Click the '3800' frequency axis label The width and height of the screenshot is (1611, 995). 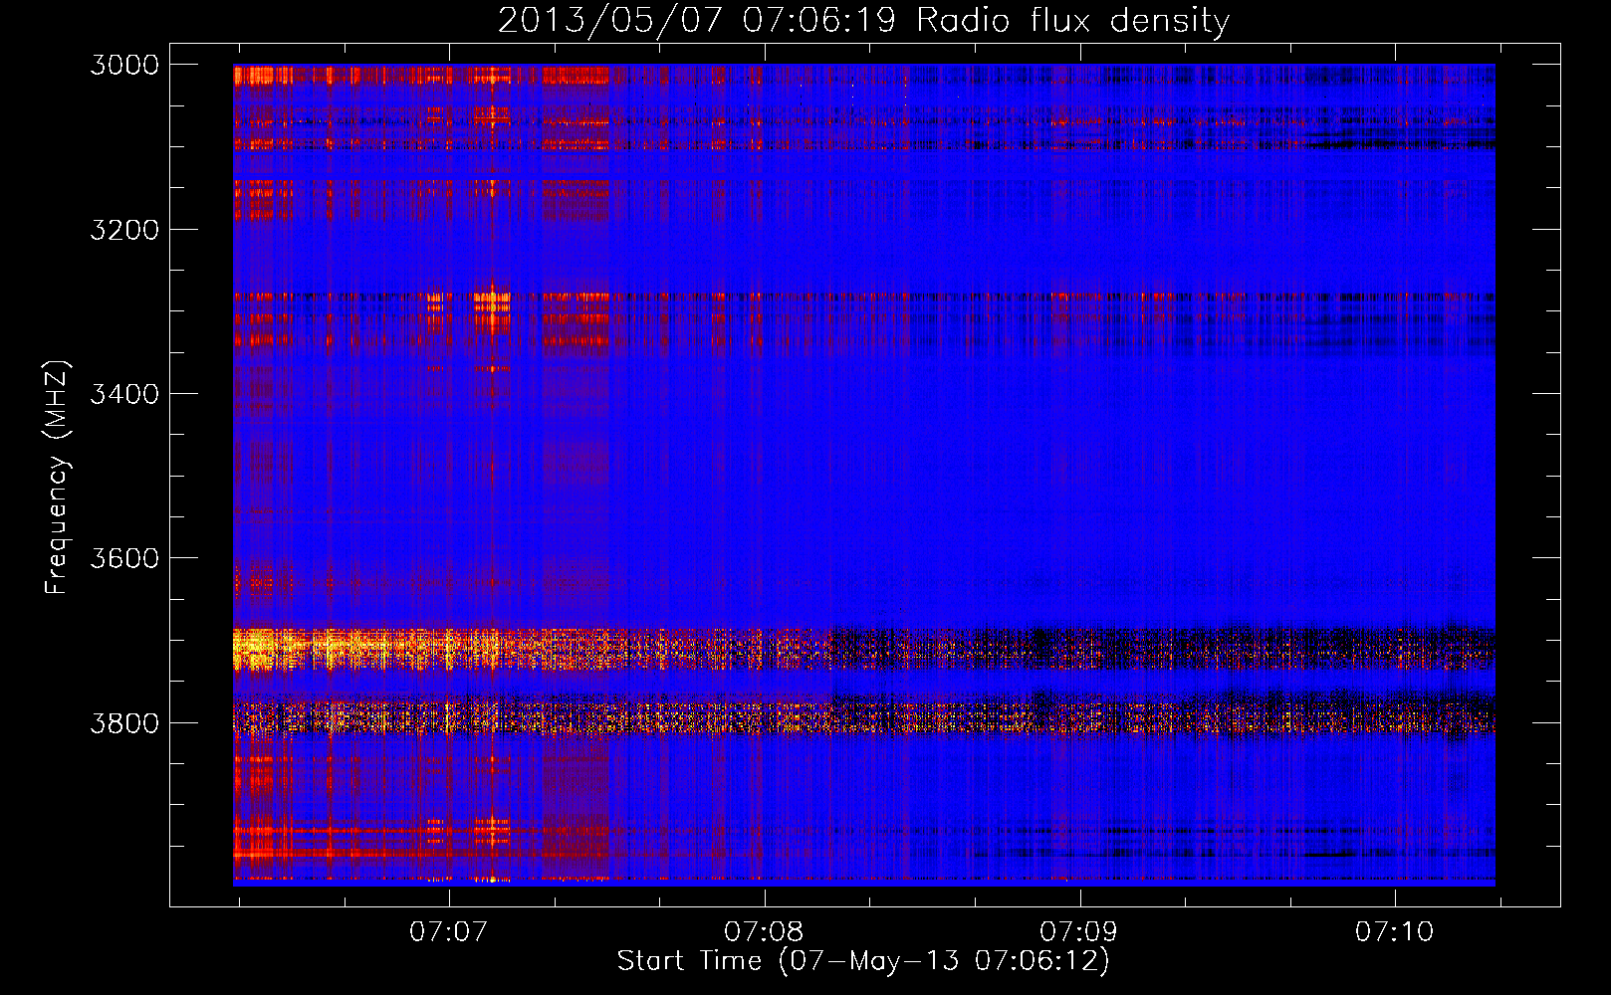click(124, 722)
